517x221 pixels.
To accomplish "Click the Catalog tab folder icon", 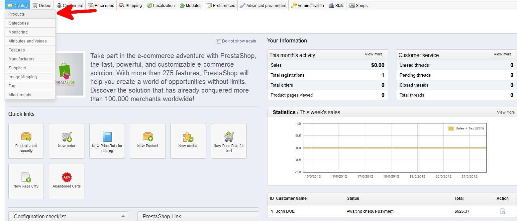I will 10,5.
